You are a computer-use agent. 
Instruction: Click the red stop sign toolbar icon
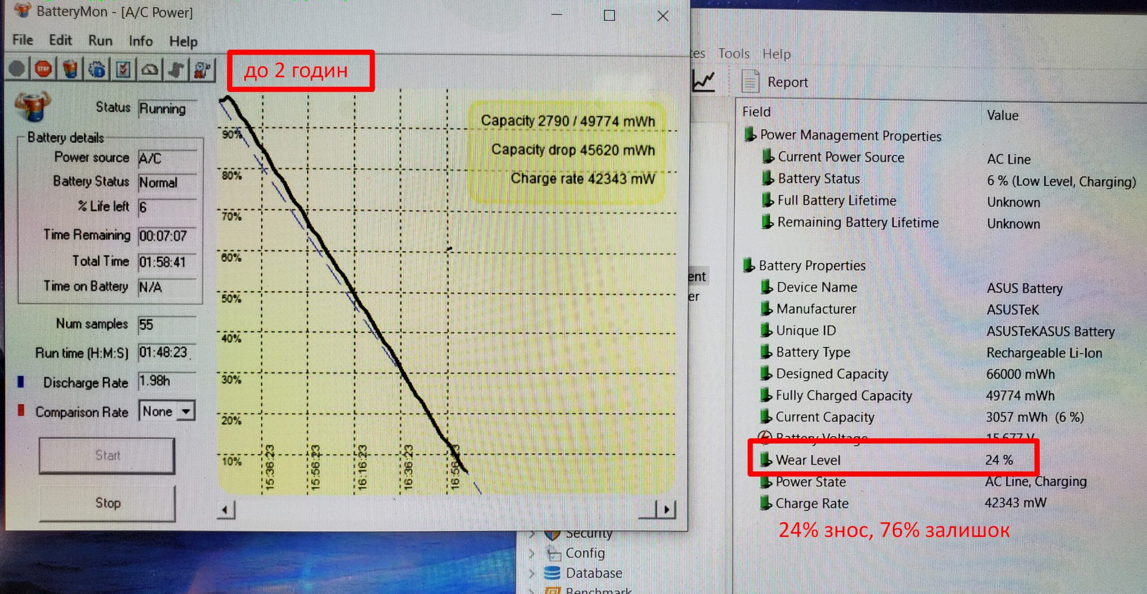tap(43, 69)
